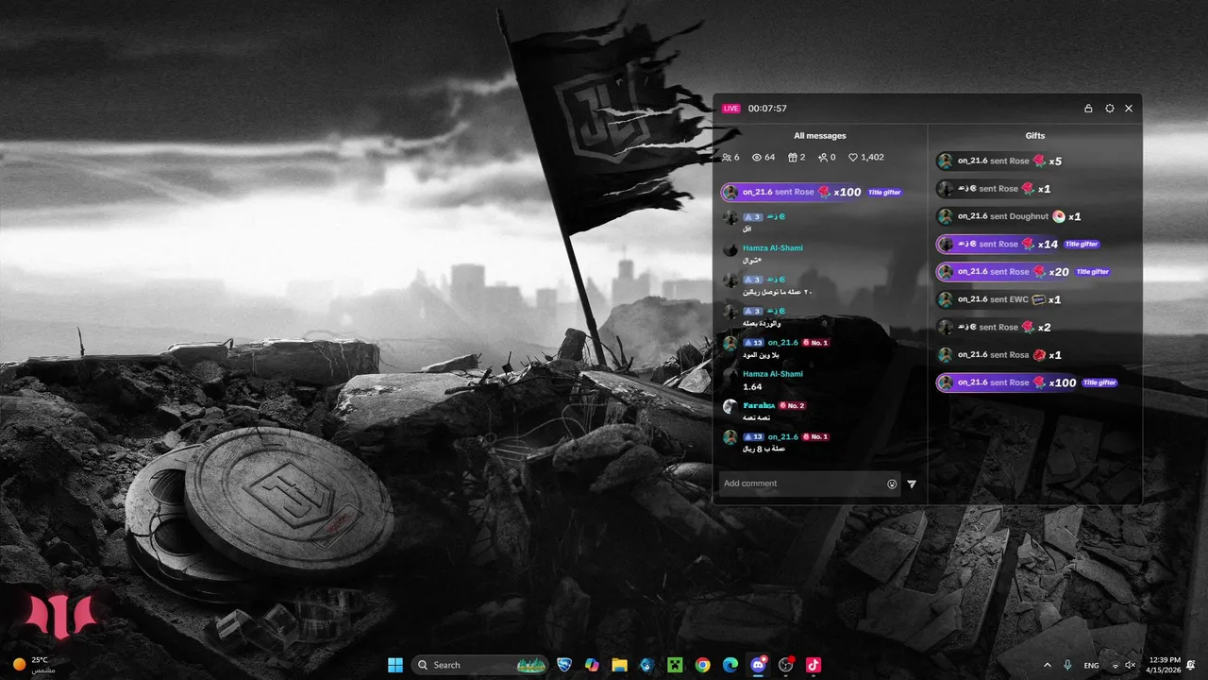The height and width of the screenshot is (680, 1208).
Task: Click the message 'بلا وين المود'
Action: tap(762, 355)
